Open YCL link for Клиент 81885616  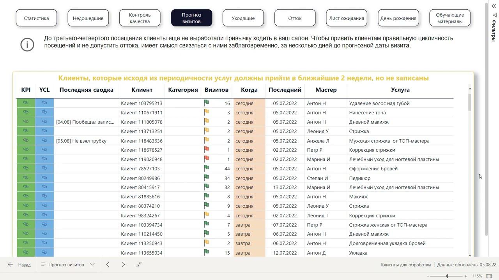(44, 196)
